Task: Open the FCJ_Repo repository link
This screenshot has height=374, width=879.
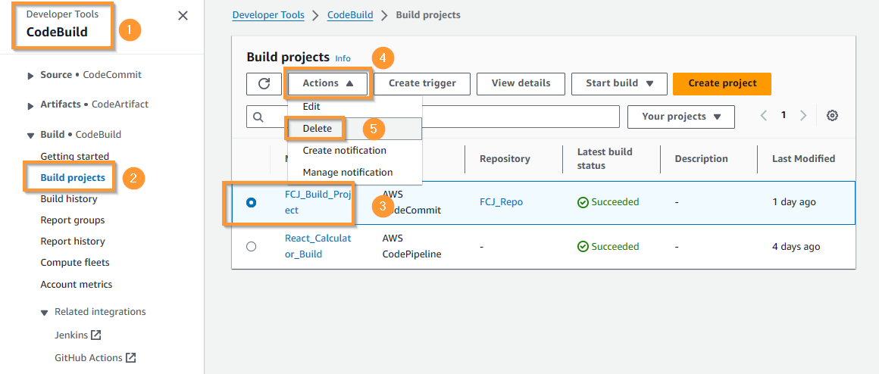Action: pos(501,202)
